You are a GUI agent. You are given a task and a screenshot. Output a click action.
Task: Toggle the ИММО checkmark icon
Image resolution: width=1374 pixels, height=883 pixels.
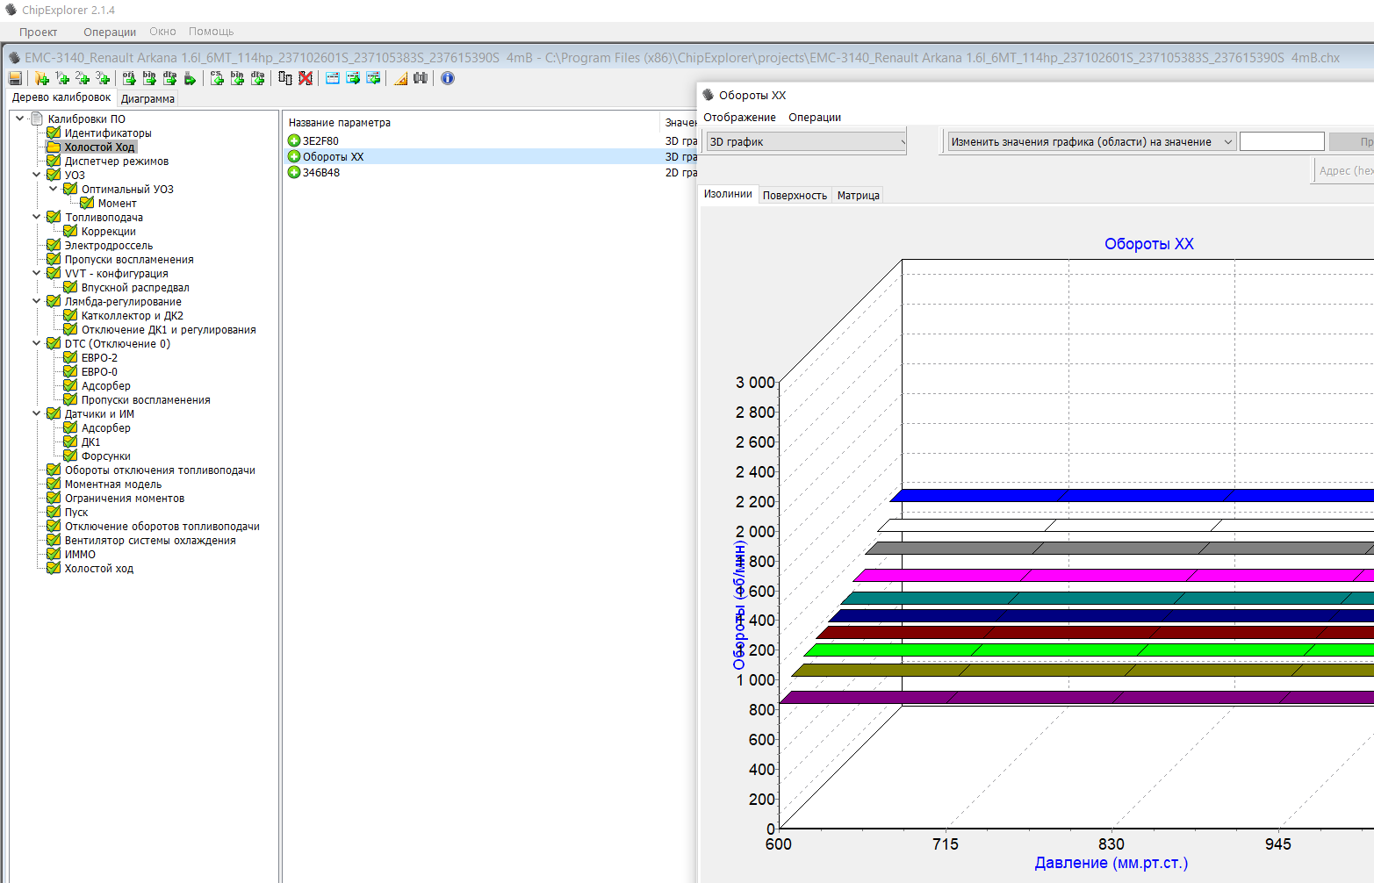point(54,555)
